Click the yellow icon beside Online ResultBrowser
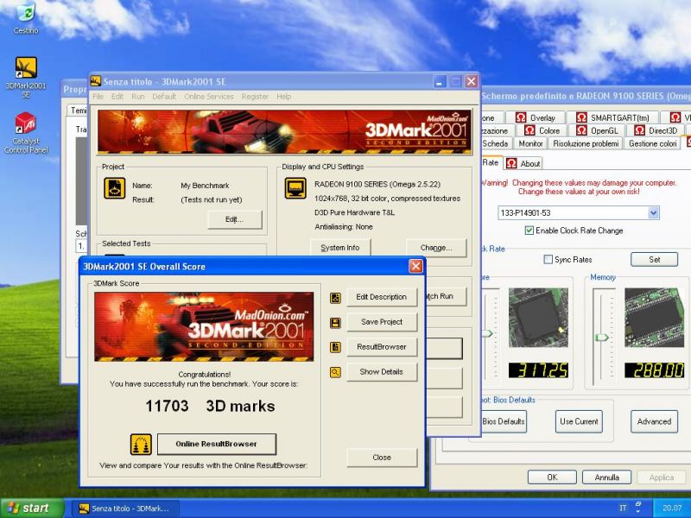The width and height of the screenshot is (691, 518). point(141,444)
